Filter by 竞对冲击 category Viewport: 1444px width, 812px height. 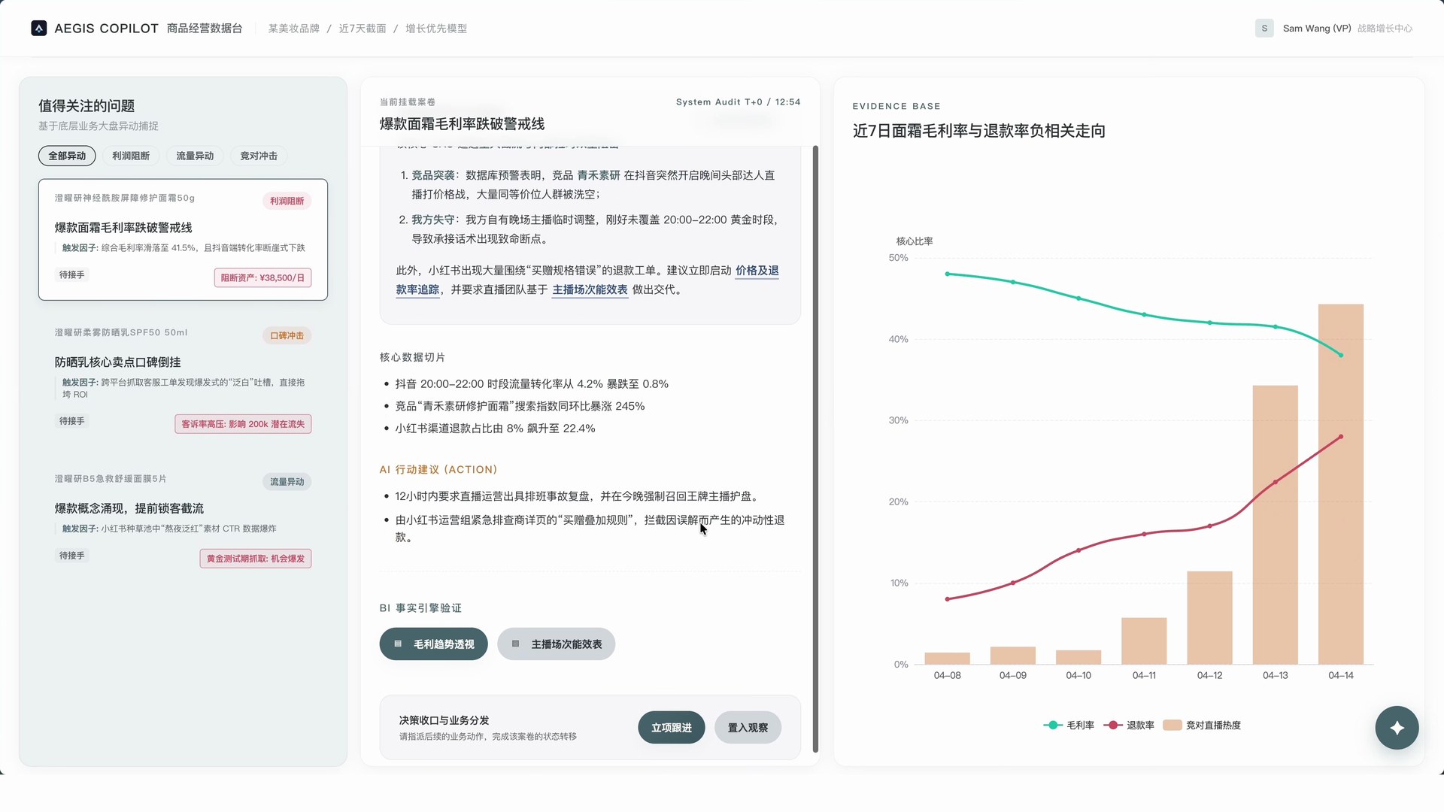point(259,156)
